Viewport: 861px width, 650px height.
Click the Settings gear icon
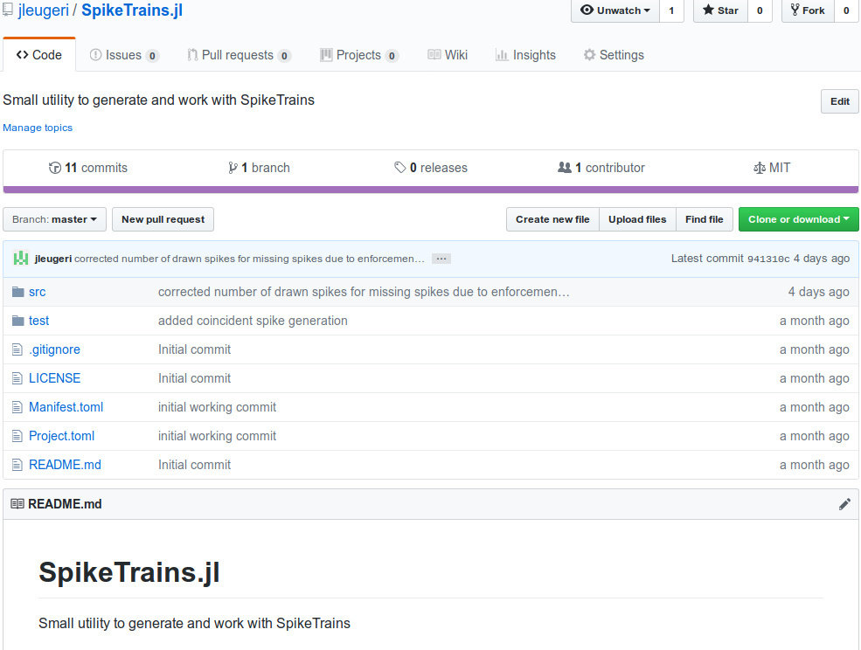pyautogui.click(x=589, y=55)
